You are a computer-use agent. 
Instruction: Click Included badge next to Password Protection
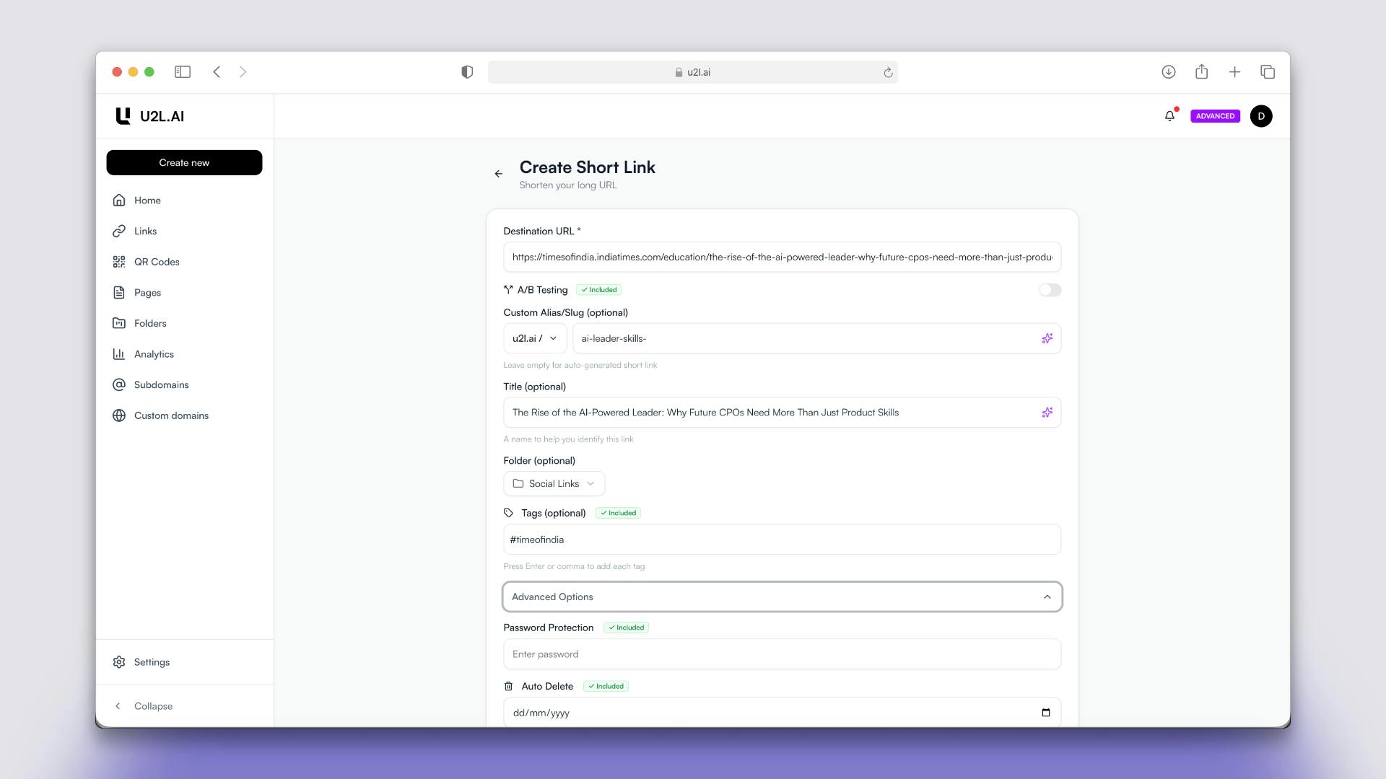(626, 628)
